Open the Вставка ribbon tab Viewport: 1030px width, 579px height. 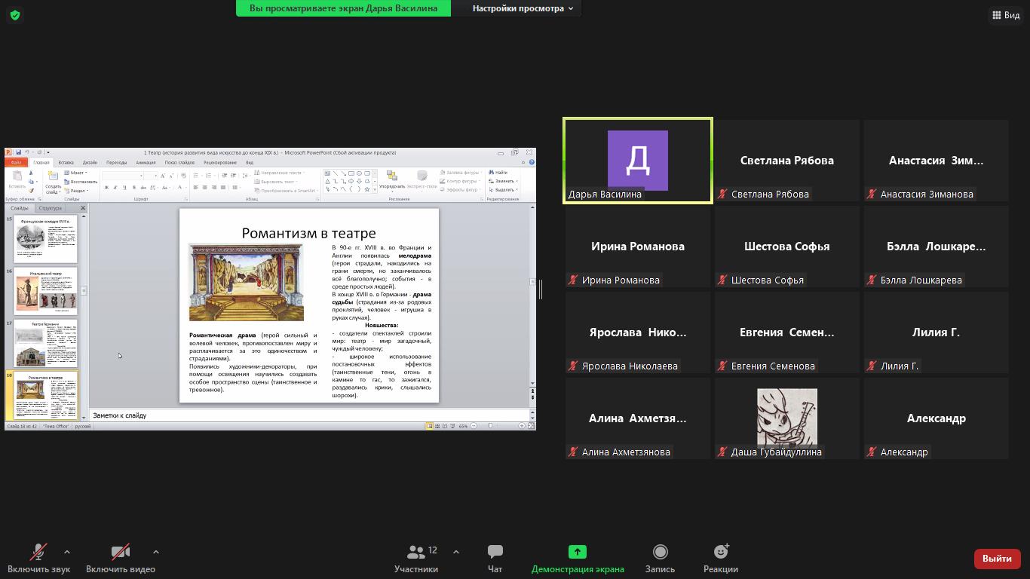click(66, 163)
